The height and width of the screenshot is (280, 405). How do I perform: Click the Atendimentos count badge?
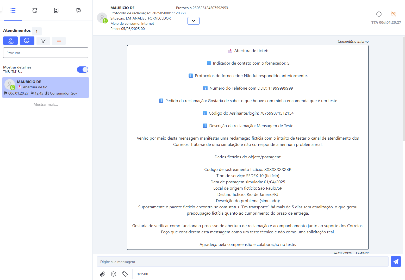tap(37, 31)
